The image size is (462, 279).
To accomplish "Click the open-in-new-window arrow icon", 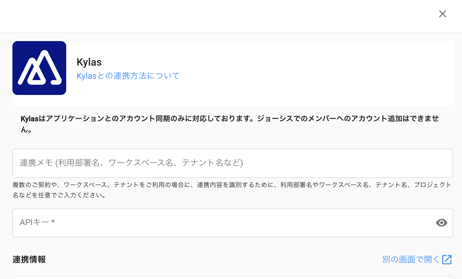I will pos(447,259).
